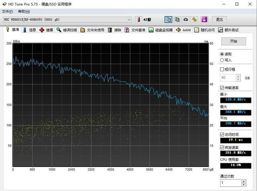Screen dimensions: 257x191
Task: Click the temperature thermometer icon
Action: tap(139, 20)
